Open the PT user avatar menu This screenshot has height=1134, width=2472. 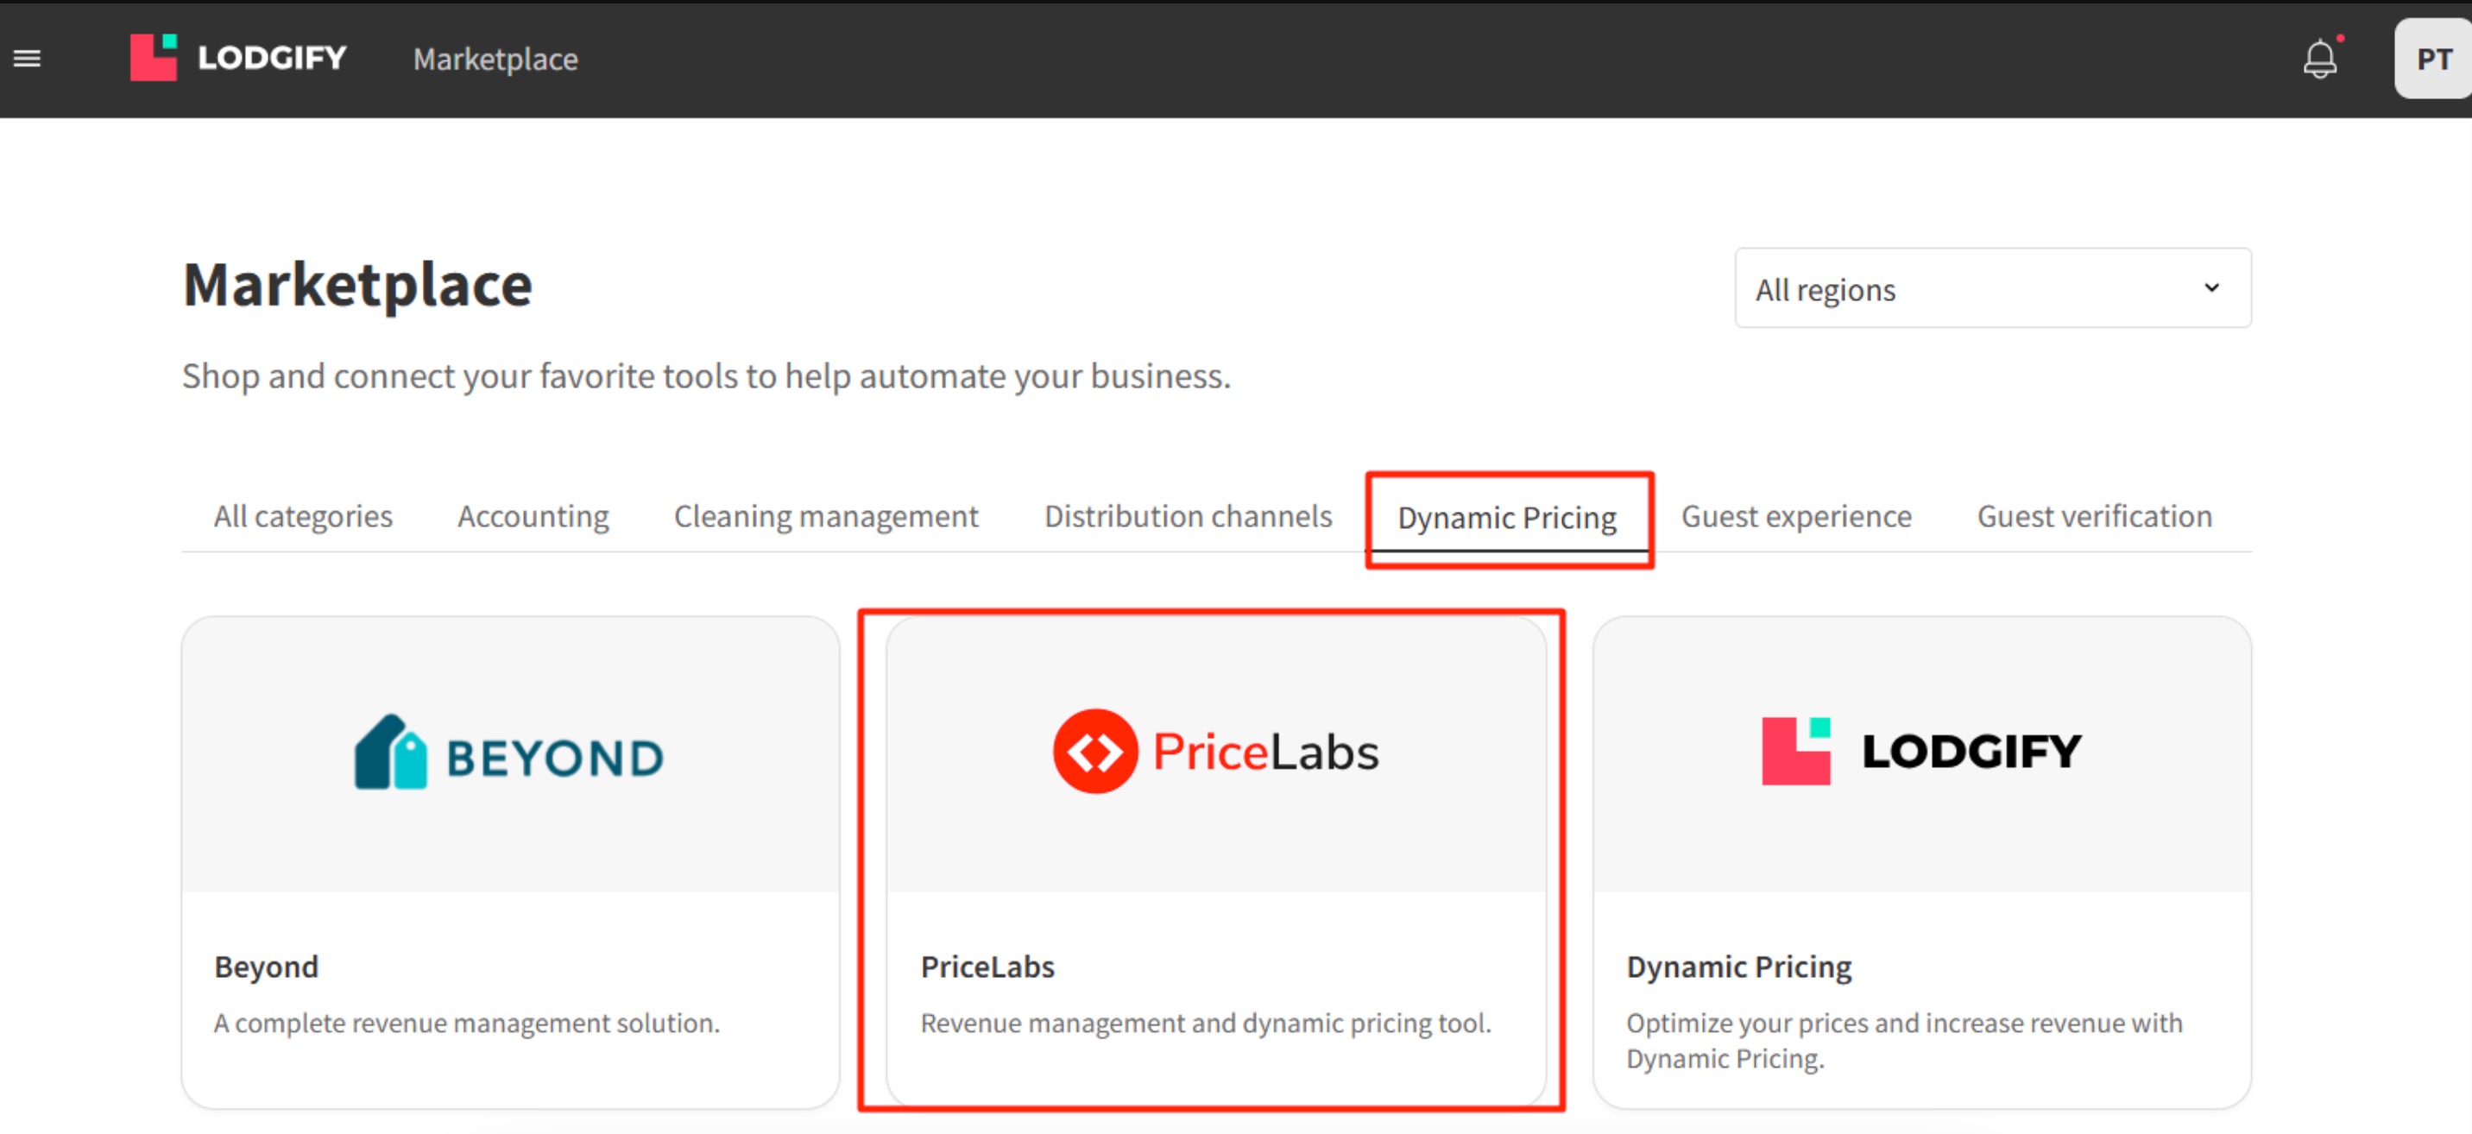tap(2432, 59)
